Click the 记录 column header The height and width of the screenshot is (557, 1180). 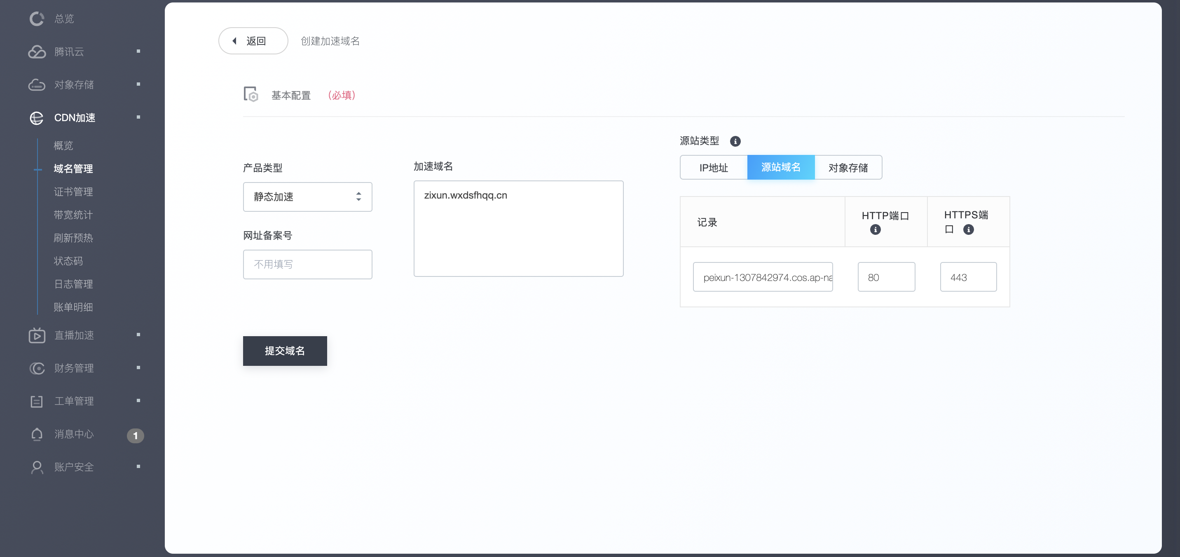707,222
